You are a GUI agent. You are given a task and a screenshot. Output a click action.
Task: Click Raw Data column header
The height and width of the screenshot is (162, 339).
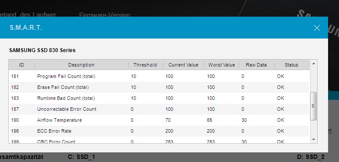pos(256,65)
